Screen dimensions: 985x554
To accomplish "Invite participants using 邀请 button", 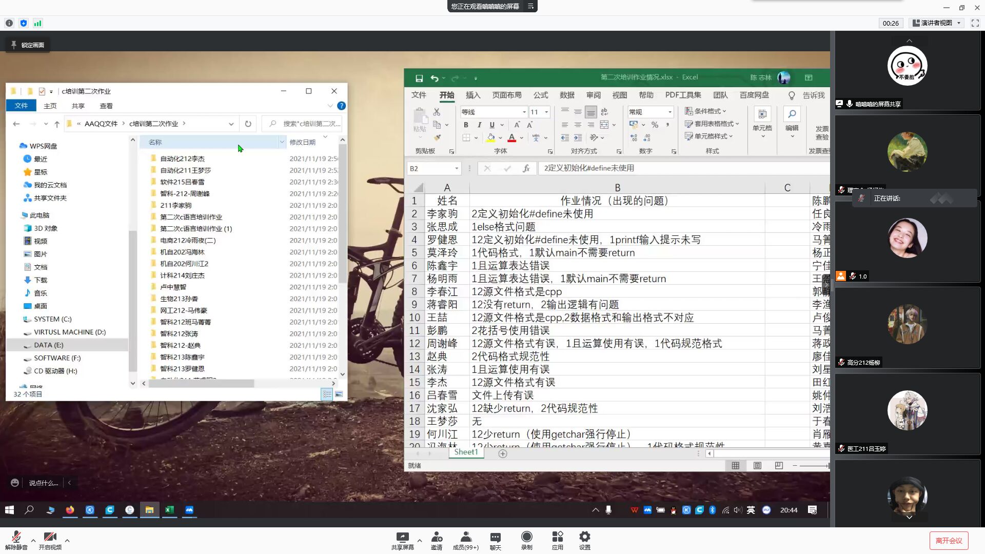I will (436, 540).
